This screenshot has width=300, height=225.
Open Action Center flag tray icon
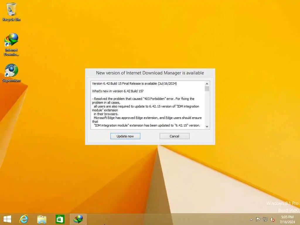258,219
